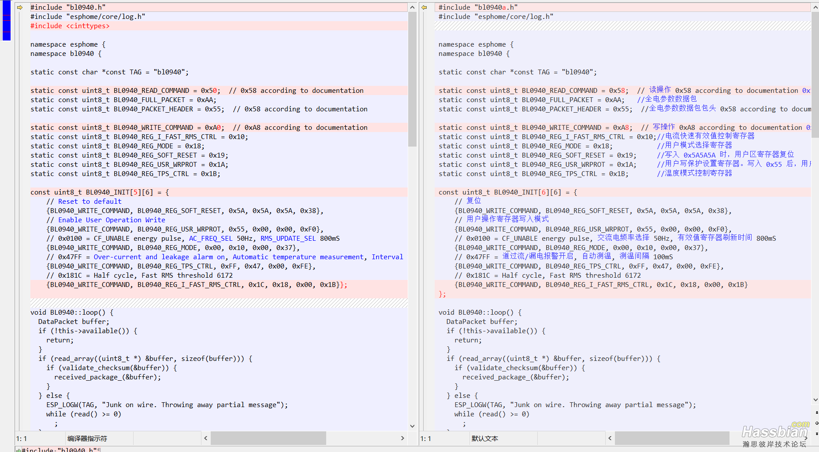Click the right pane's '1: 1' cursor position status
The width and height of the screenshot is (819, 452).
tap(425, 438)
